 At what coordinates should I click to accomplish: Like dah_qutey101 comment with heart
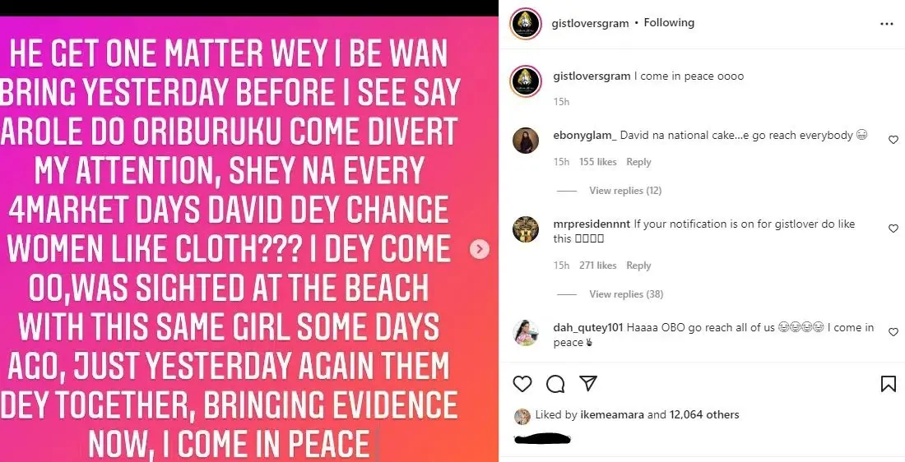pos(893,331)
